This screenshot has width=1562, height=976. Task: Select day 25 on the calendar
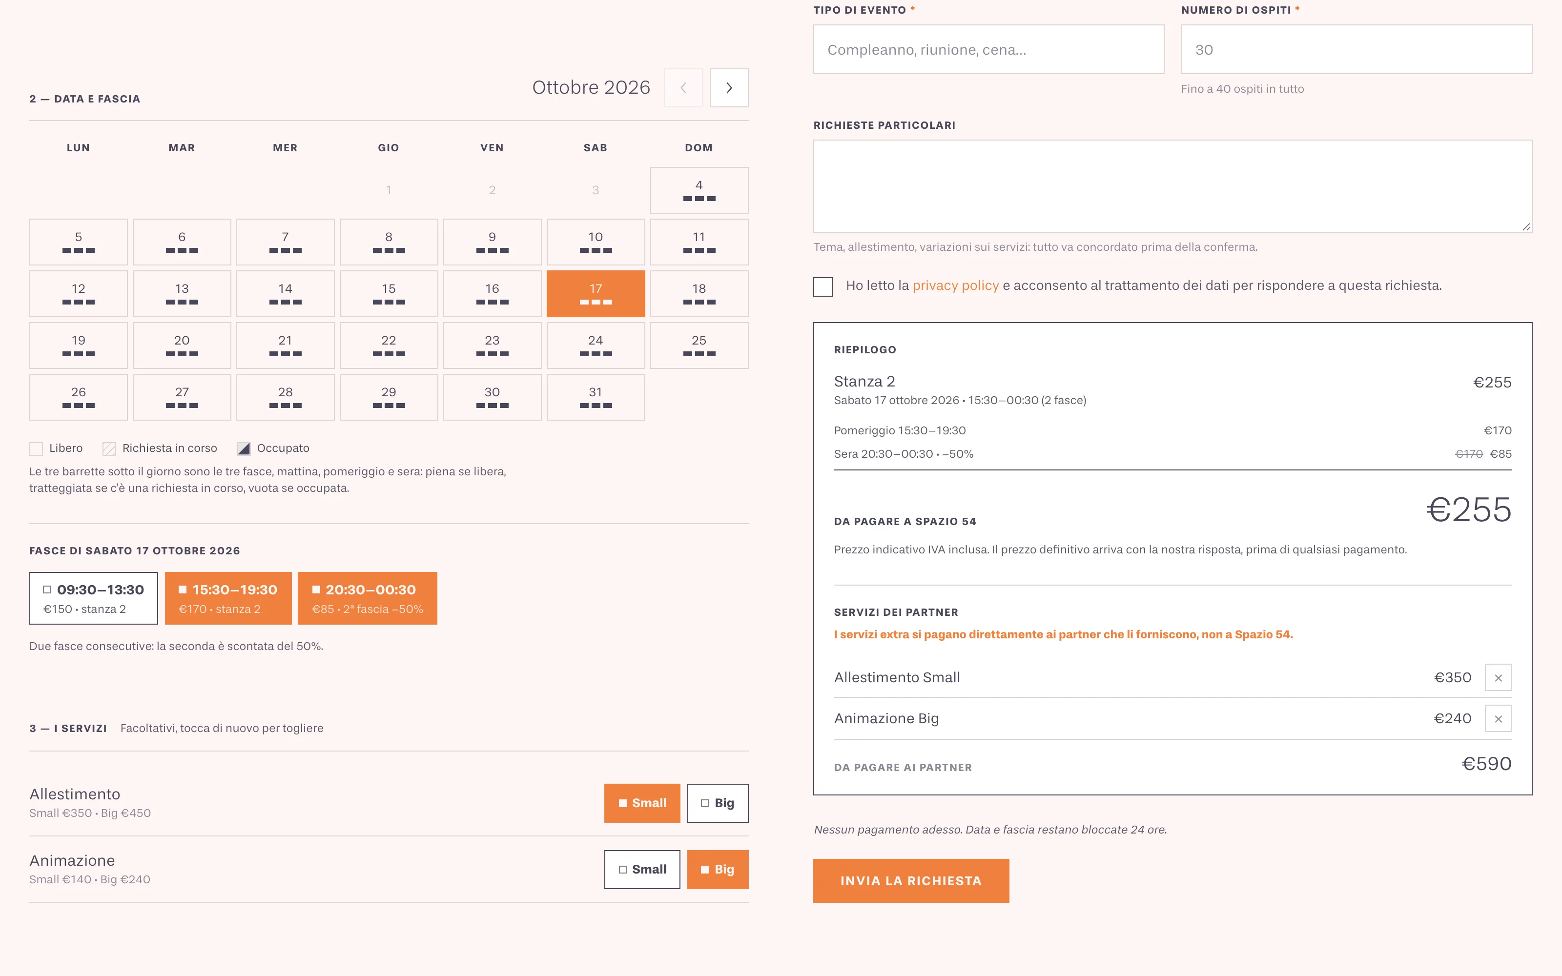tap(699, 346)
